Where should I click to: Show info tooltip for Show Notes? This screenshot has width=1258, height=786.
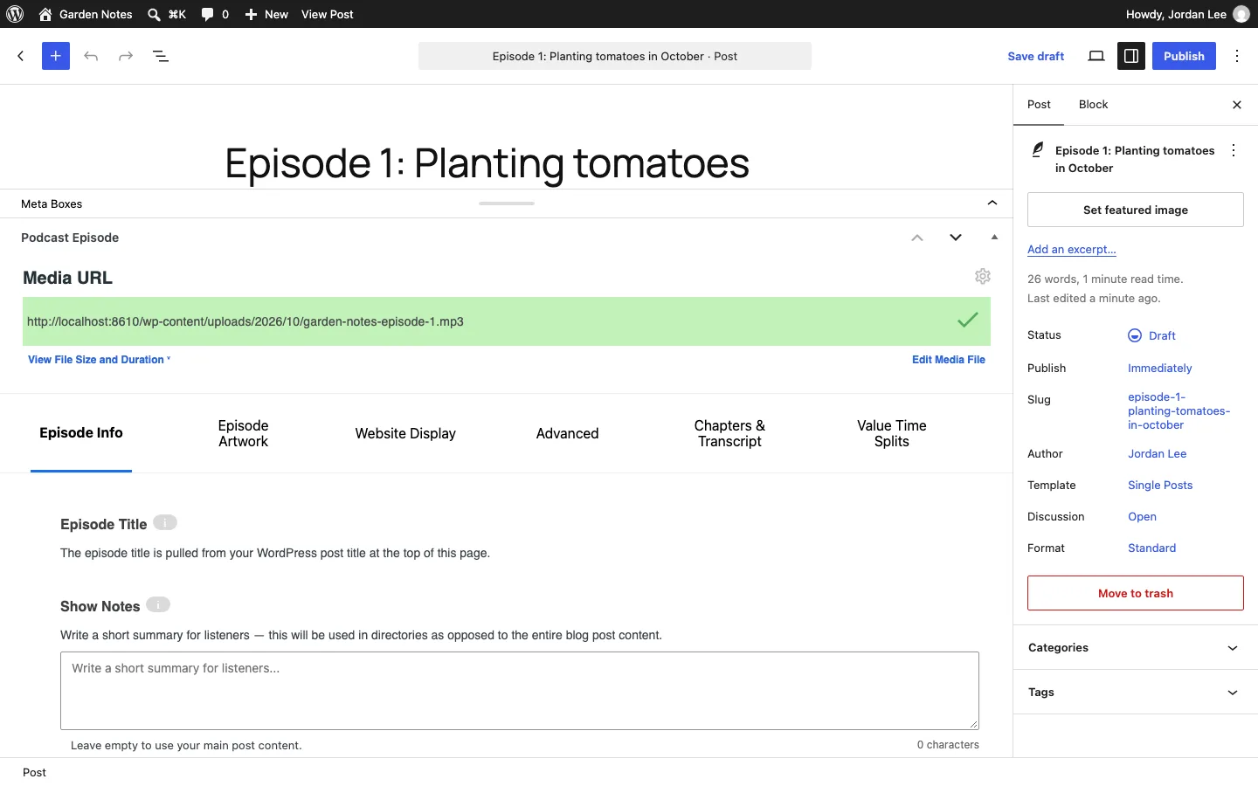(158, 604)
